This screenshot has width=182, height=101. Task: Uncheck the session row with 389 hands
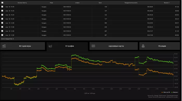[x=2, y=23]
